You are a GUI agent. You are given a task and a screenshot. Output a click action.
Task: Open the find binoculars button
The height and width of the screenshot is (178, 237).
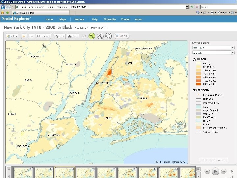tap(73, 36)
